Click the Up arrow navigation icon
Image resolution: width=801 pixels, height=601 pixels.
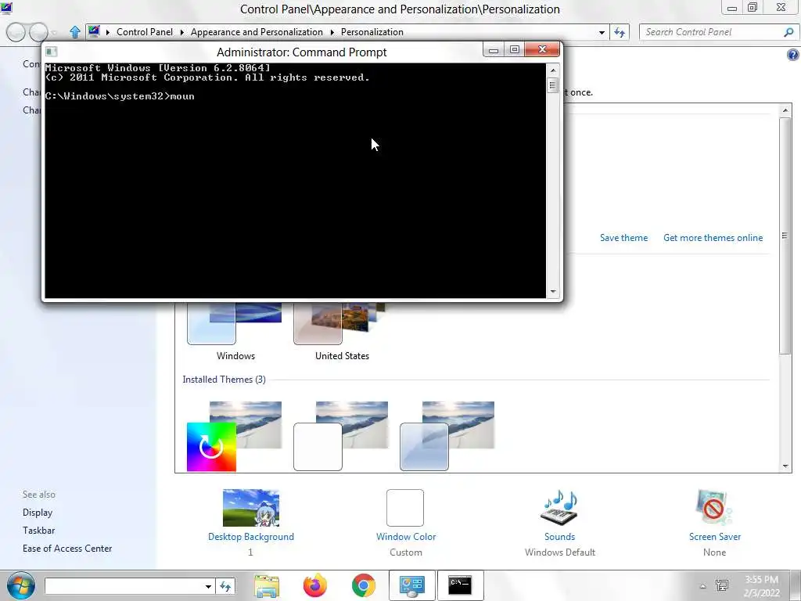coord(74,32)
